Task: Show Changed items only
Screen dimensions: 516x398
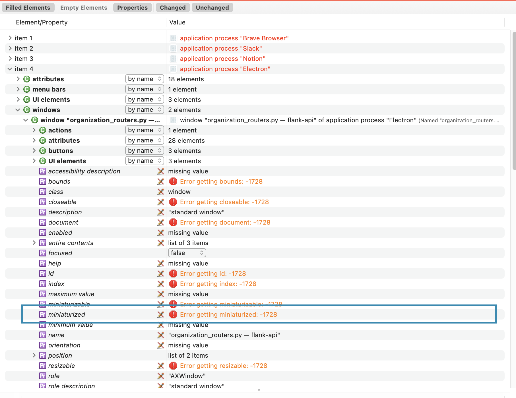Action: (172, 8)
